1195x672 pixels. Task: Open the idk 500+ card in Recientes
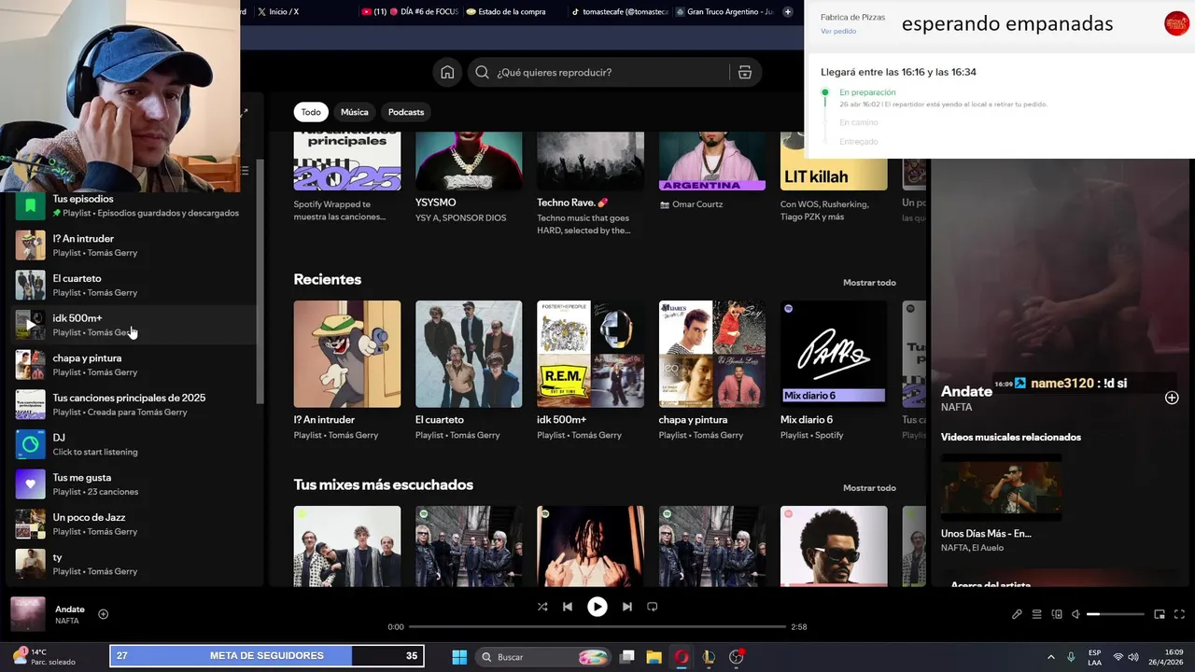pyautogui.click(x=590, y=371)
